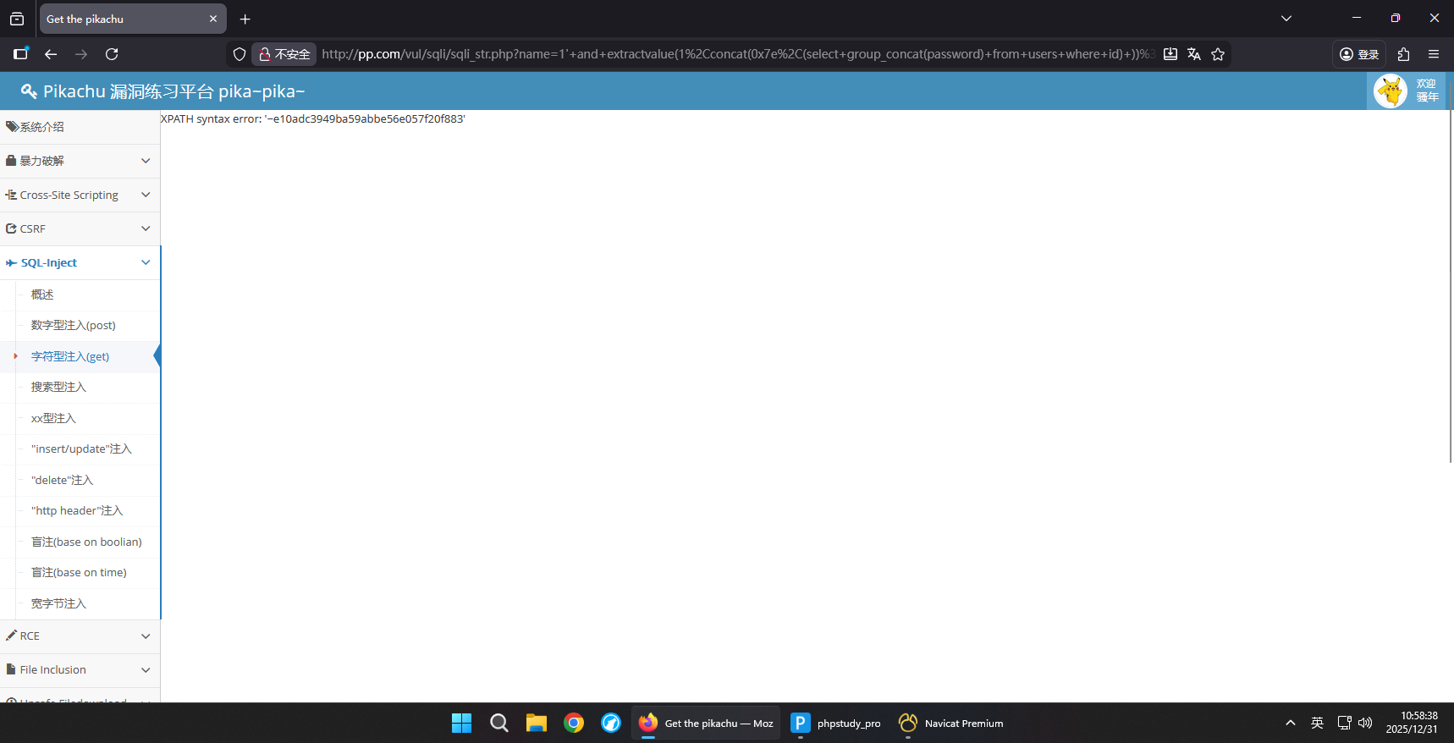This screenshot has width=1454, height=743.
Task: Open the 系统介绍 sidebar item
Action: pos(80,127)
